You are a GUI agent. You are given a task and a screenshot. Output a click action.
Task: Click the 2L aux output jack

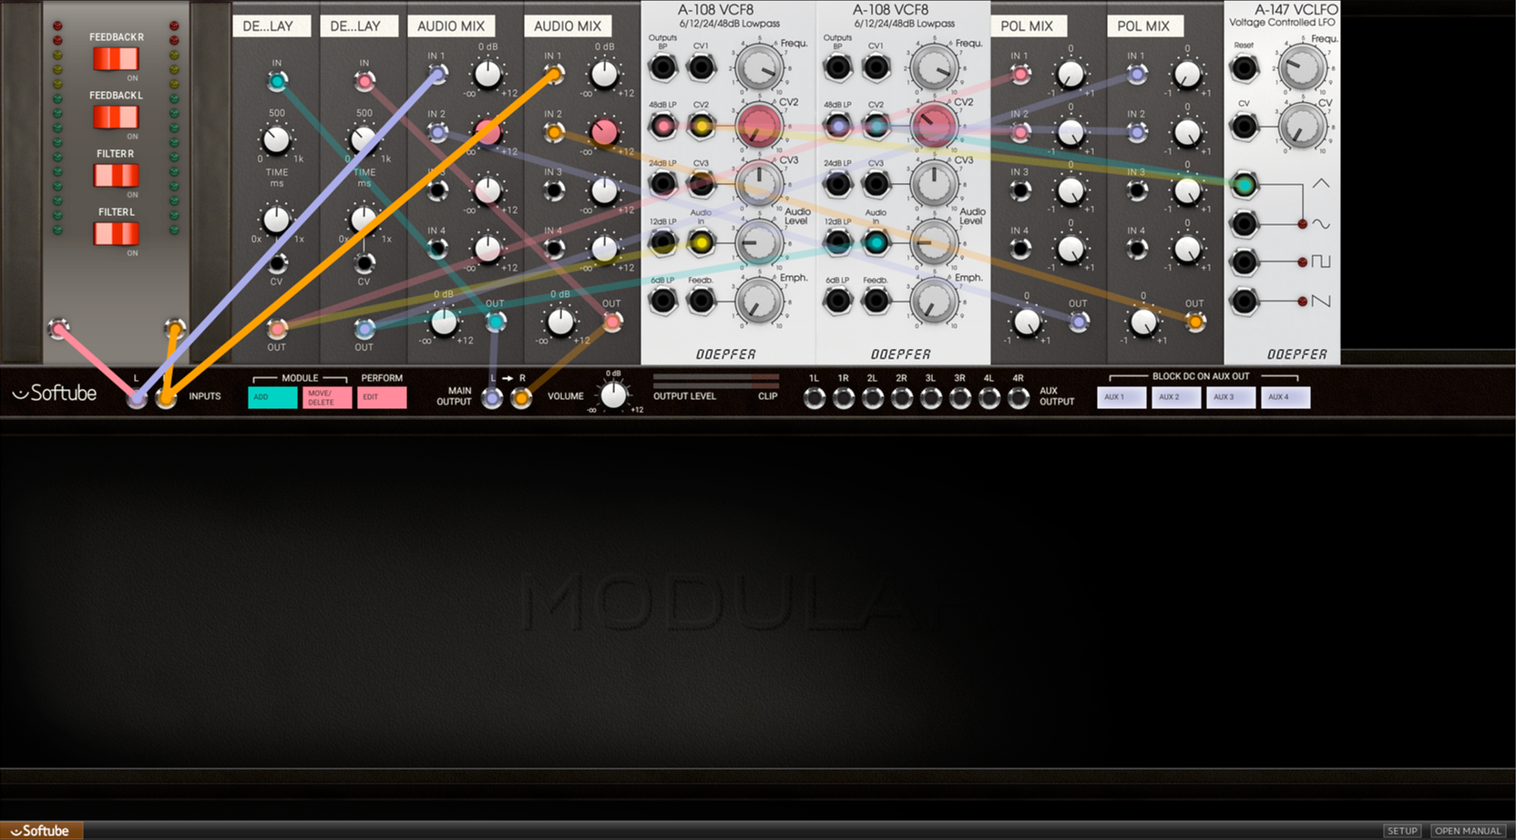(x=873, y=397)
